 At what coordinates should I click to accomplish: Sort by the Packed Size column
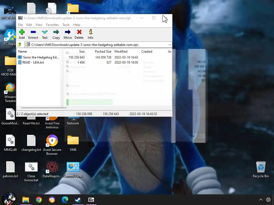click(x=100, y=52)
